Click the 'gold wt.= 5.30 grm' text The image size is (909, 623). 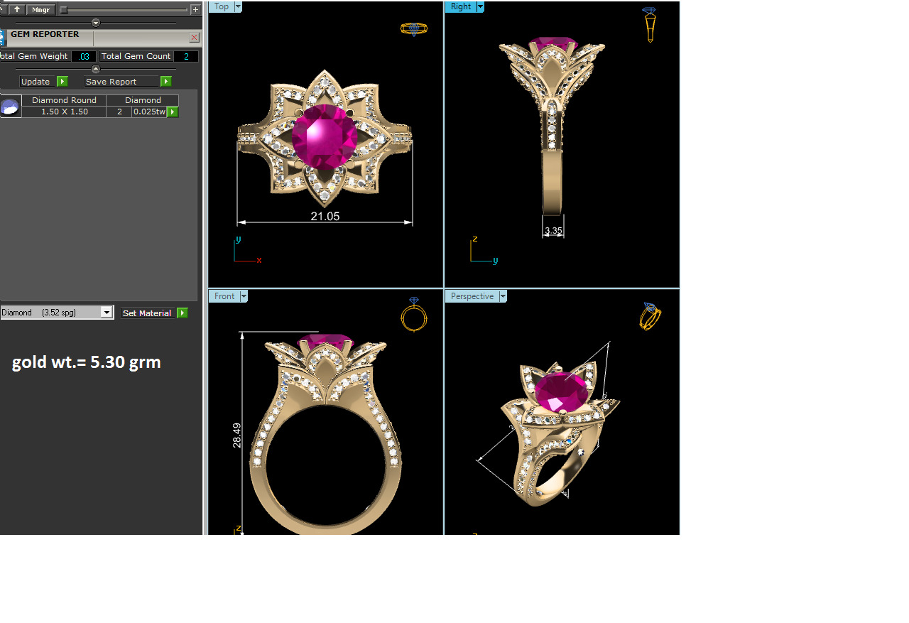[x=87, y=362]
